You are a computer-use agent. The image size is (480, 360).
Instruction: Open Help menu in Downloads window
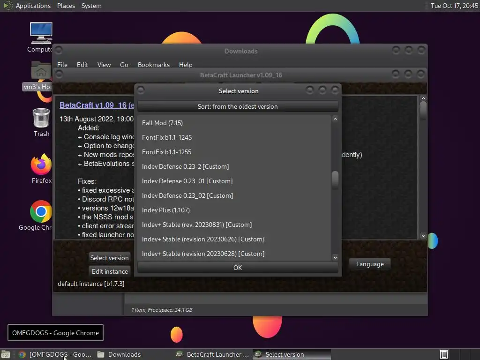(x=186, y=65)
